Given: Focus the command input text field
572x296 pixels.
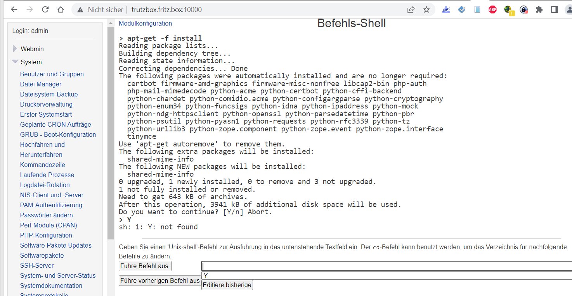Looking at the screenshot, I should (386, 266).
